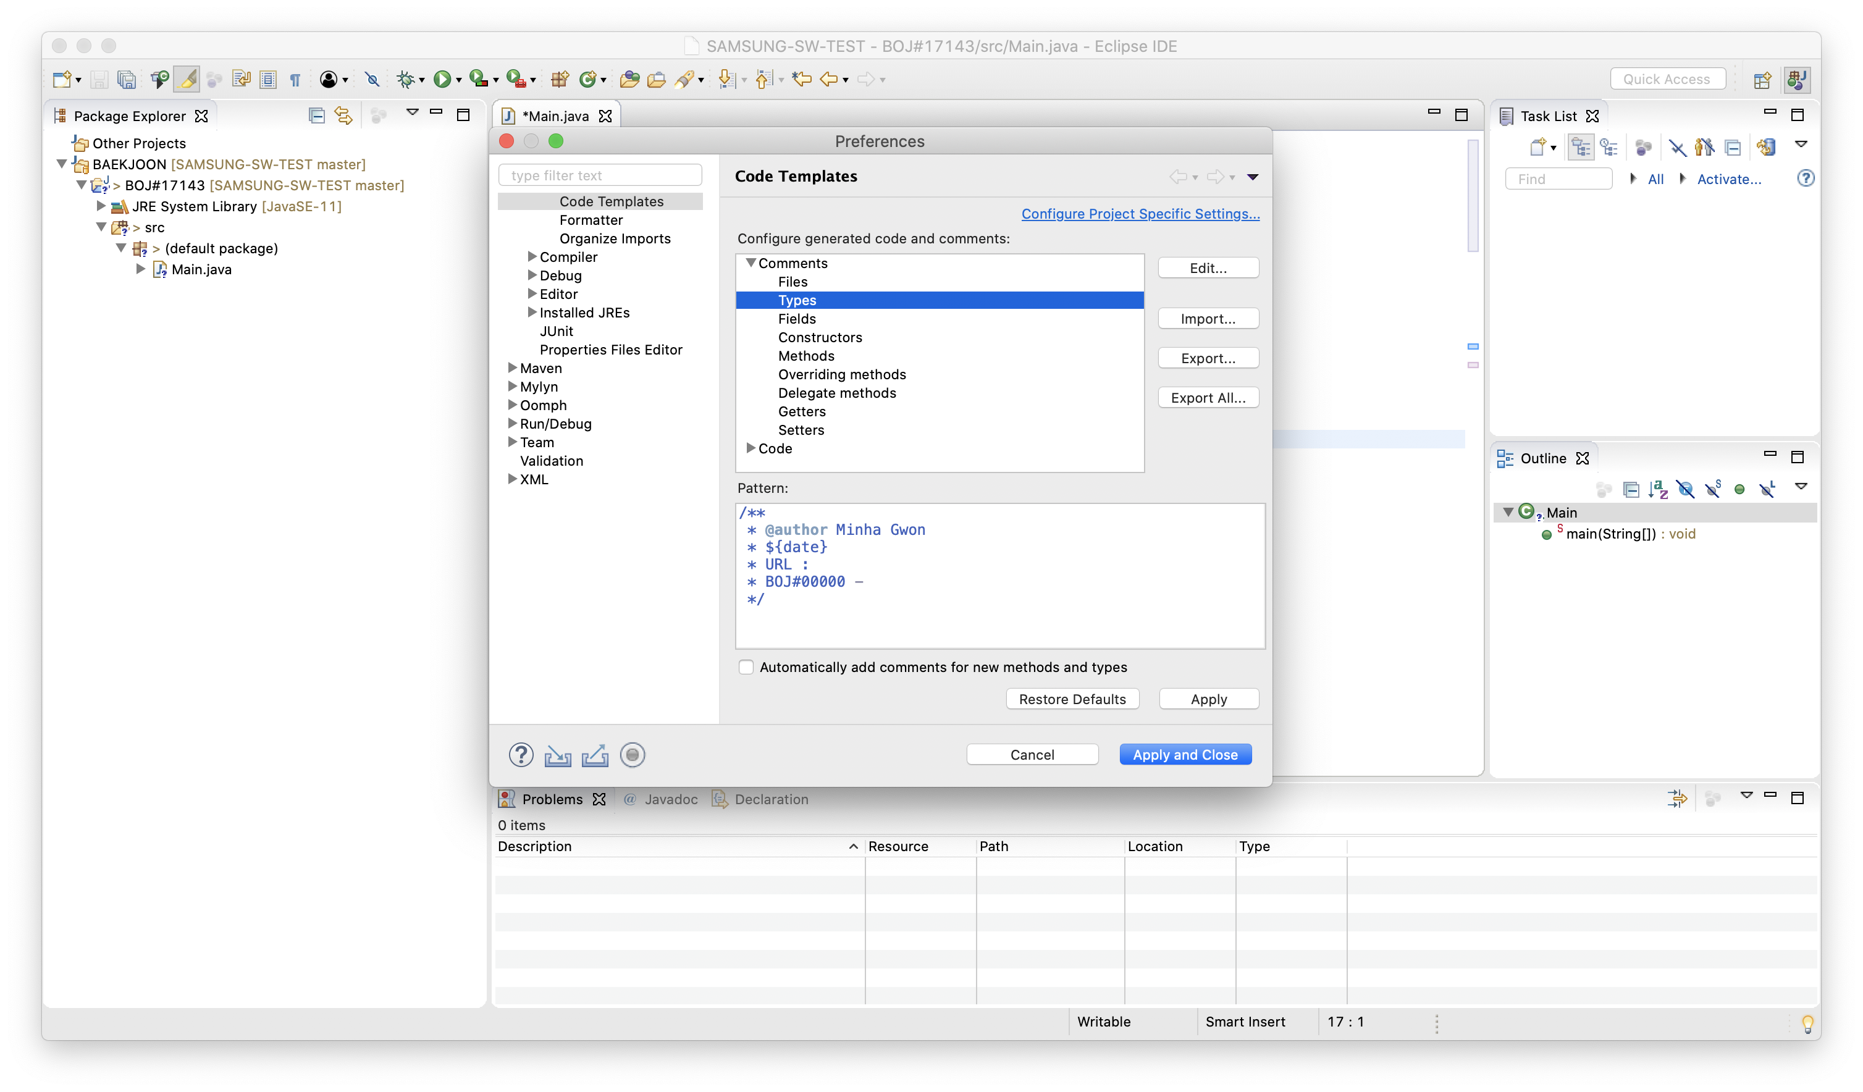Toggle the Hide Fields icon in Outline
The height and width of the screenshot is (1092, 1863).
[x=1686, y=489]
